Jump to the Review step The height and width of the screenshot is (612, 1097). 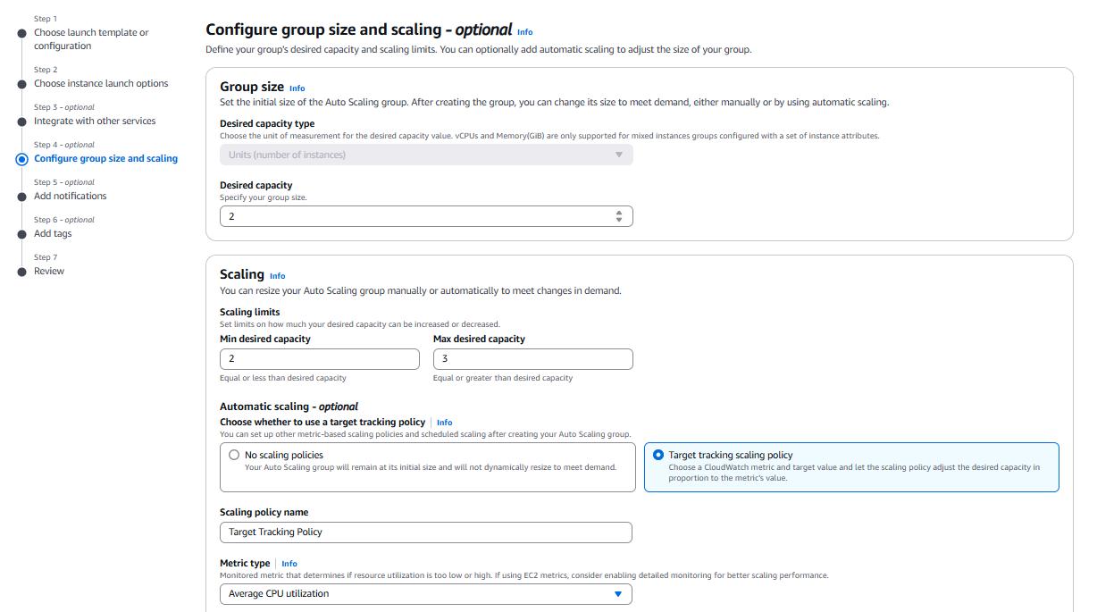coord(49,271)
